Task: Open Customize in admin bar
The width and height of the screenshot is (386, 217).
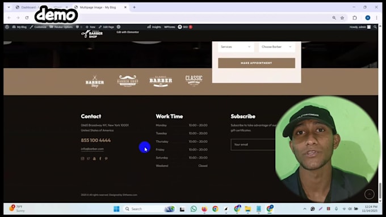Action: [x=38, y=27]
